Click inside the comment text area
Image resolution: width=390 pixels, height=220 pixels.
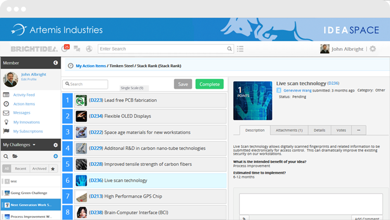[x=311, y=204]
